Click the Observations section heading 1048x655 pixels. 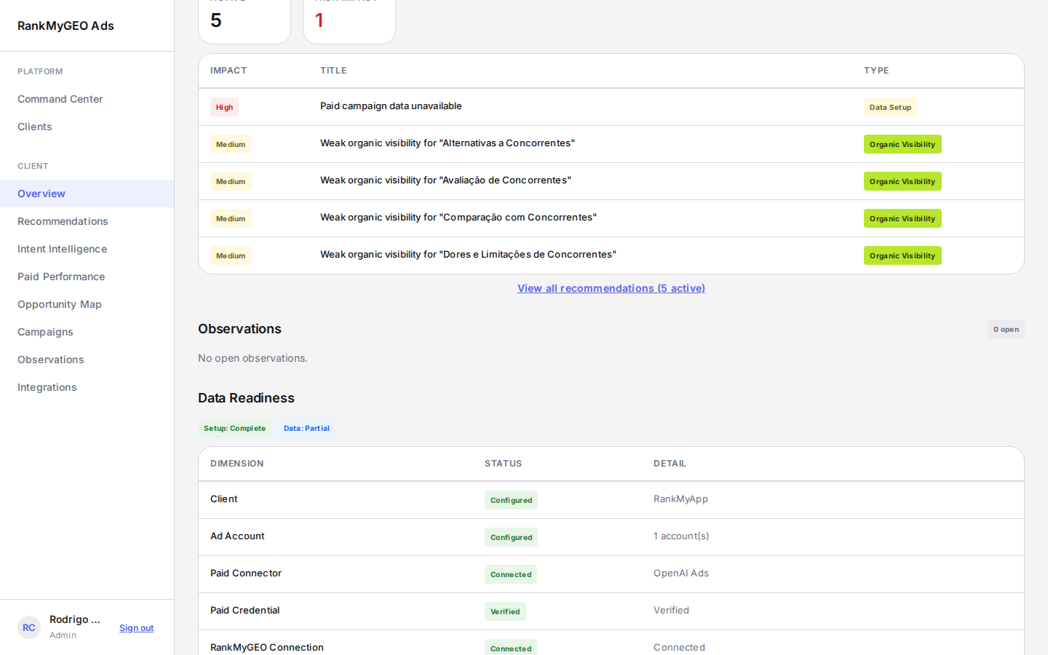[x=239, y=329]
